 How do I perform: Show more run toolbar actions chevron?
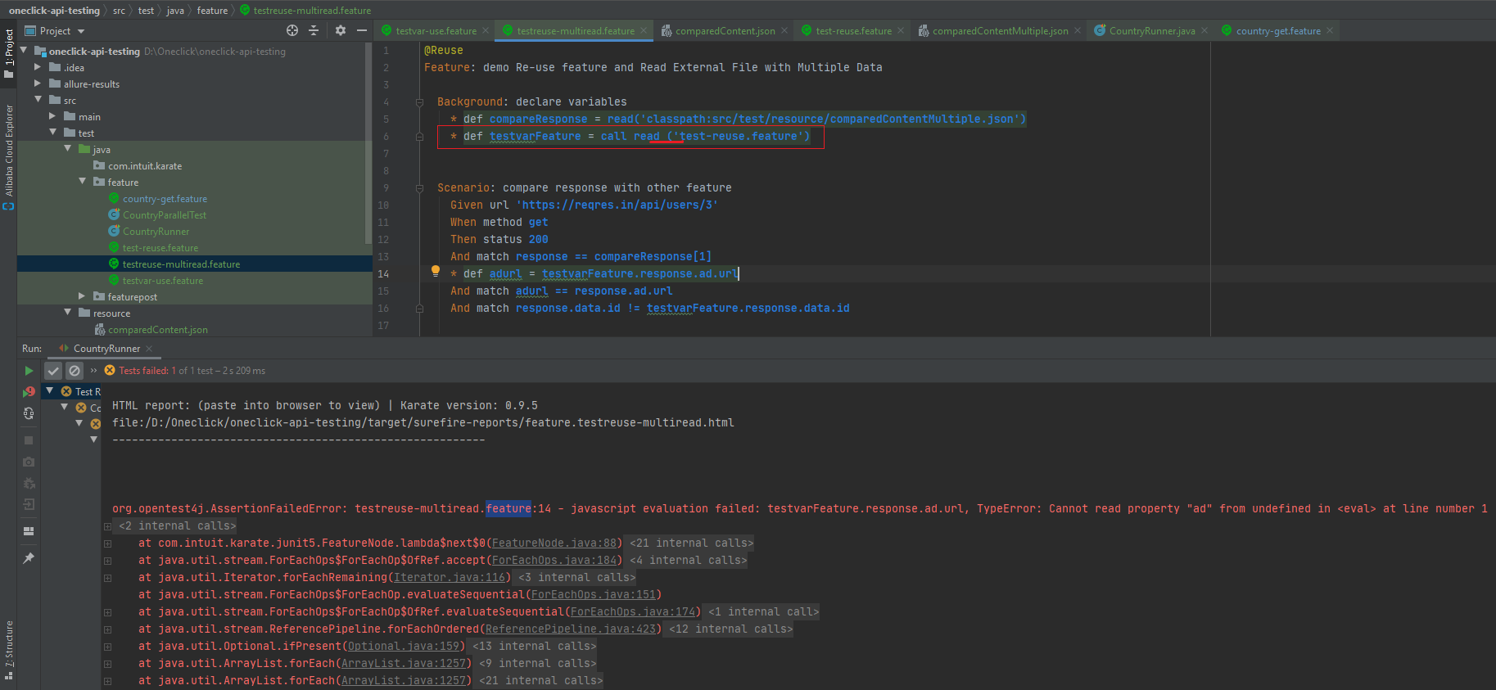coord(93,371)
